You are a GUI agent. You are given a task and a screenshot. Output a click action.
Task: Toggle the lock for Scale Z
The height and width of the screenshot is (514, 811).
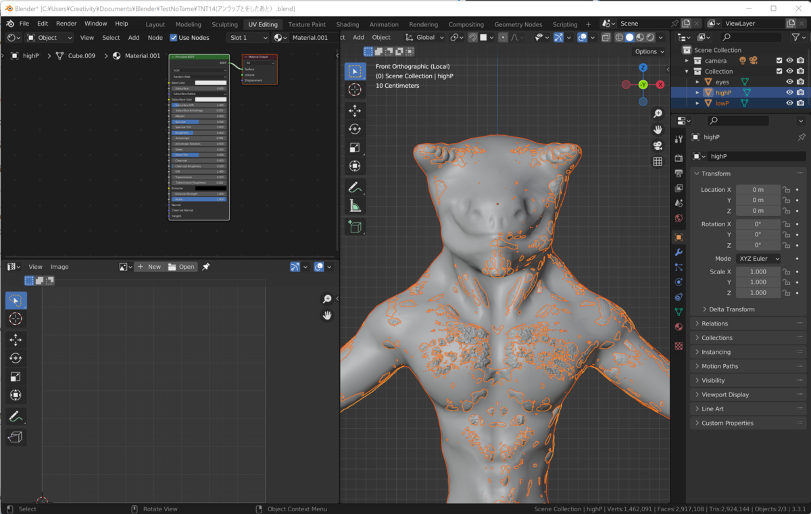786,292
